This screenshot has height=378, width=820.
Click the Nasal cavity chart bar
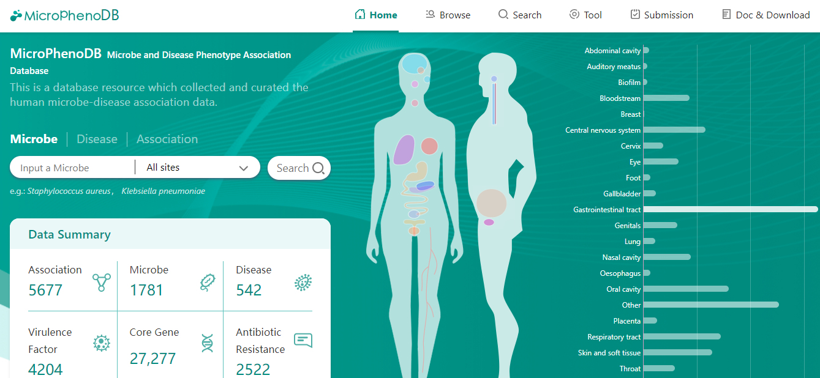667,257
